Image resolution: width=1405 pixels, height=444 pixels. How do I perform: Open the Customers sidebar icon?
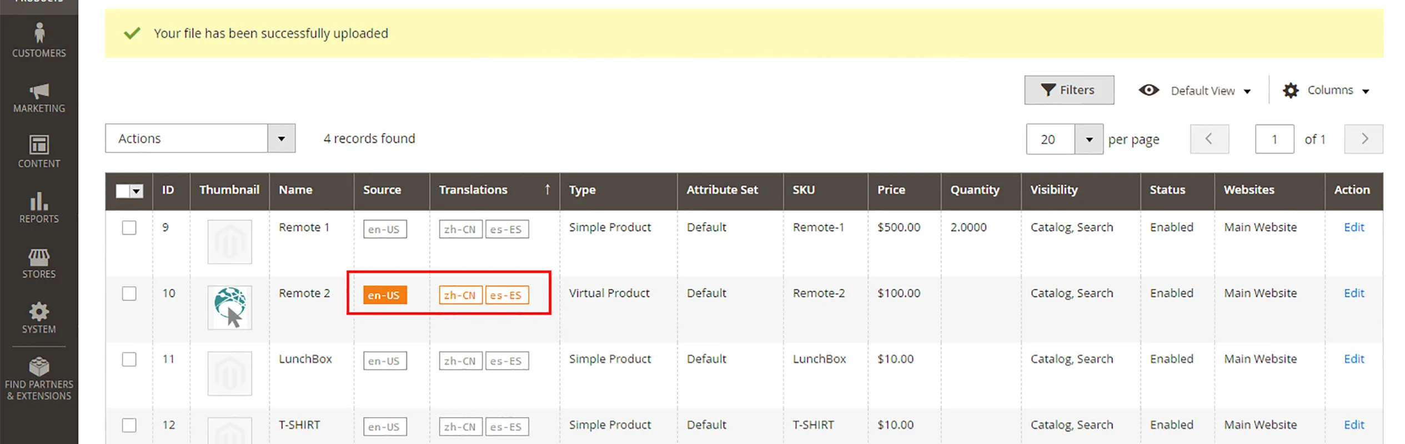coord(39,33)
